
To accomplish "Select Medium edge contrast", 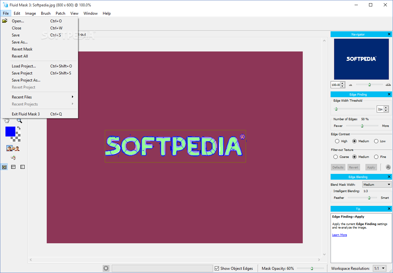I will click(354, 141).
